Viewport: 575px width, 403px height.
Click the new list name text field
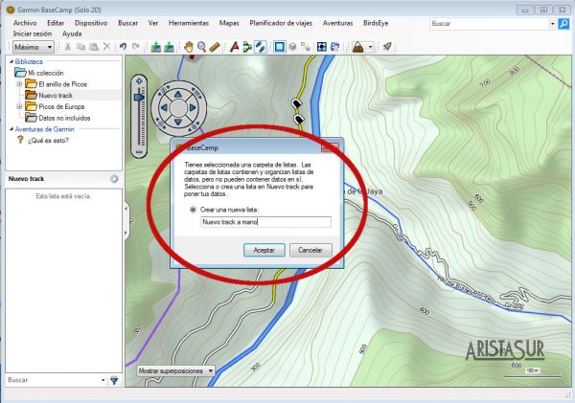tap(265, 222)
